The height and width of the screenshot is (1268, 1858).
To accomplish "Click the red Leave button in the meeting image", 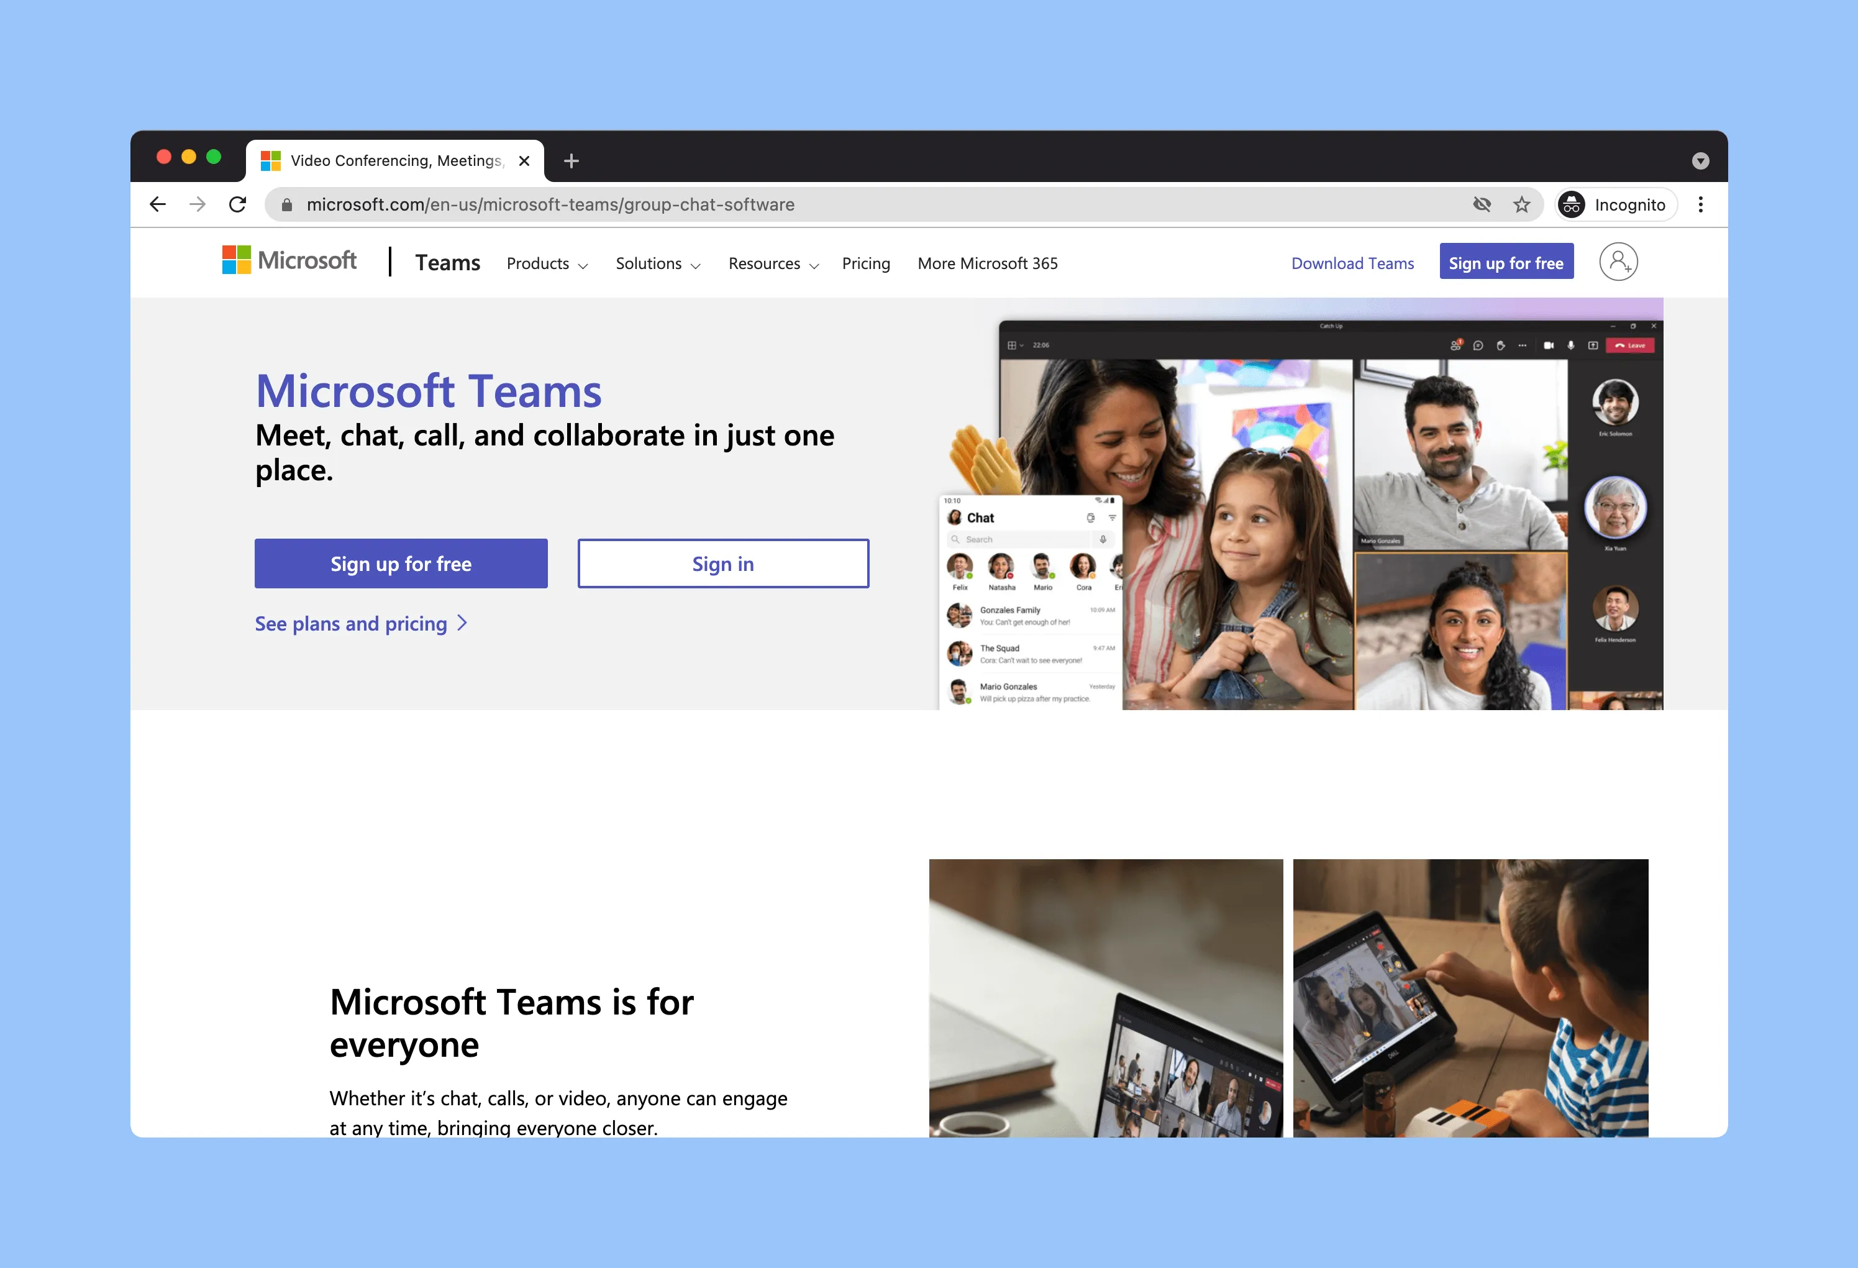I will (x=1631, y=345).
